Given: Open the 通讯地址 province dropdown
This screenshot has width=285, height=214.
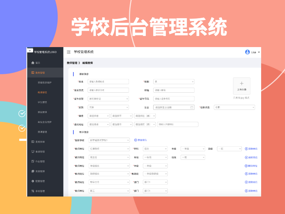Looking at the screenshot, I should pos(99,124).
